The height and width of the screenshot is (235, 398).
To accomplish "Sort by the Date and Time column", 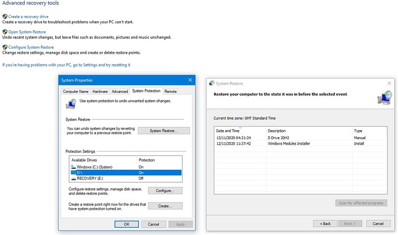I will [x=240, y=131].
